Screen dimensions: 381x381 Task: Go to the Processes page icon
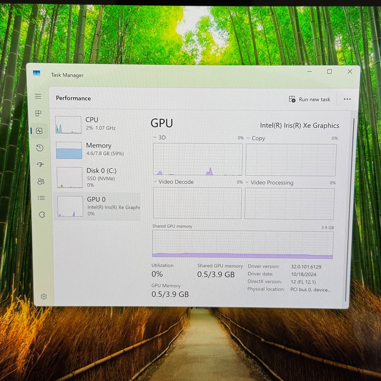(x=38, y=113)
